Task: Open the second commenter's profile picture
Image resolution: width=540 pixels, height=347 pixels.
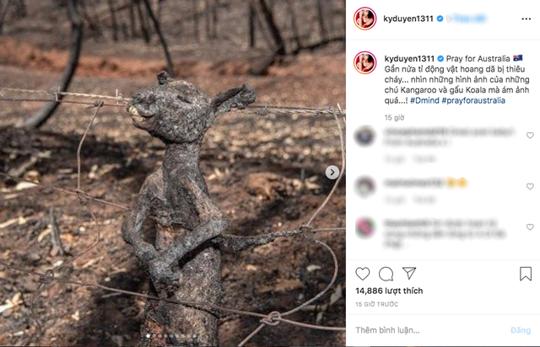Action: 364,186
